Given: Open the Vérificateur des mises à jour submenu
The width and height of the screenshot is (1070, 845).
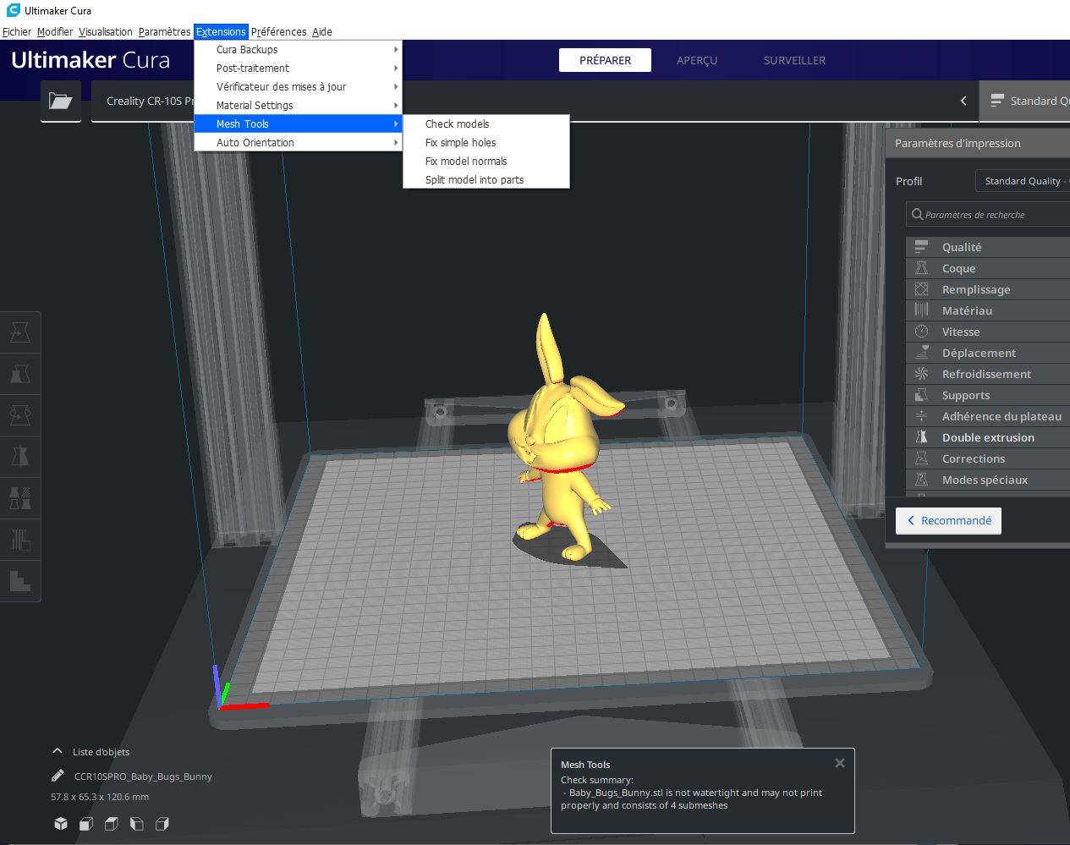Looking at the screenshot, I should [x=298, y=86].
